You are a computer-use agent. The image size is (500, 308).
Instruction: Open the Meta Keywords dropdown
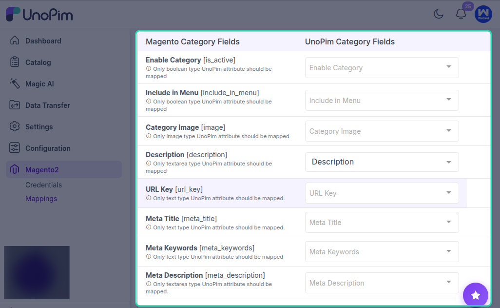[382, 251]
